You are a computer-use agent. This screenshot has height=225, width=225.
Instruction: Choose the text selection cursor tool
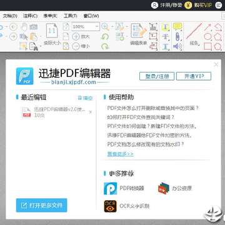24,37
